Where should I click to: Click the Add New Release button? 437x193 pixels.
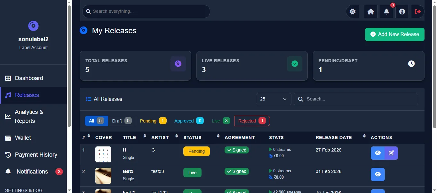[395, 34]
